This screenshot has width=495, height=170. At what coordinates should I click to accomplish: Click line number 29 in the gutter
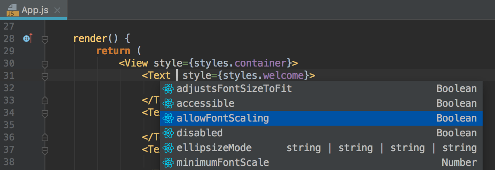[x=9, y=51]
